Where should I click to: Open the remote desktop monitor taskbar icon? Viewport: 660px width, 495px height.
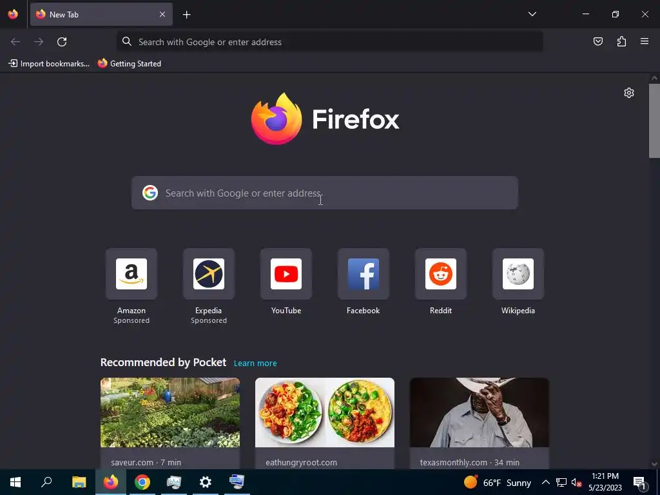(237, 482)
